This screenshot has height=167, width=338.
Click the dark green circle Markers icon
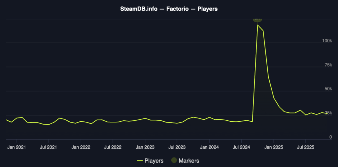tap(173, 161)
